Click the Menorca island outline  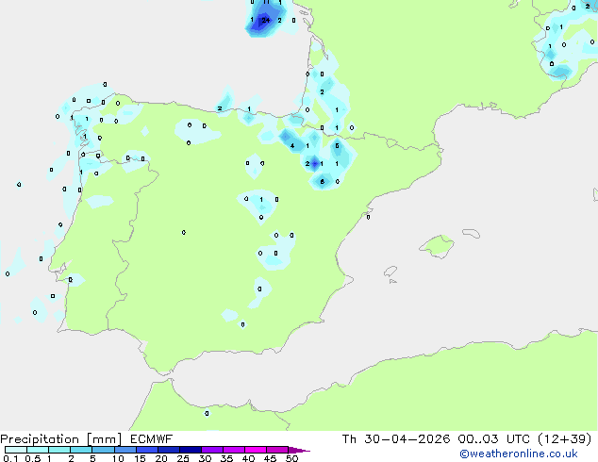pyautogui.click(x=471, y=233)
